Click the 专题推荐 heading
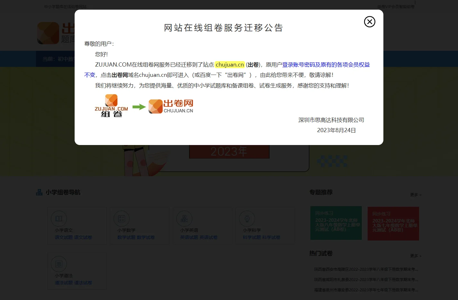Screen dimensions: 458x300 tap(321, 192)
